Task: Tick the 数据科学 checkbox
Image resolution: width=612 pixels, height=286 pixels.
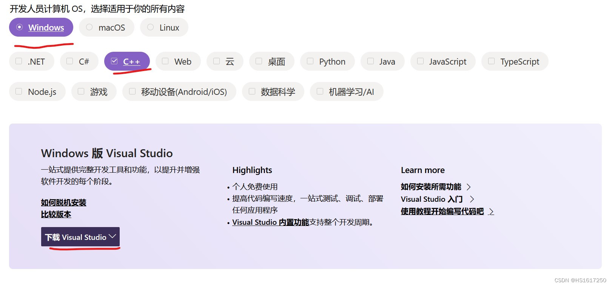Action: [252, 91]
